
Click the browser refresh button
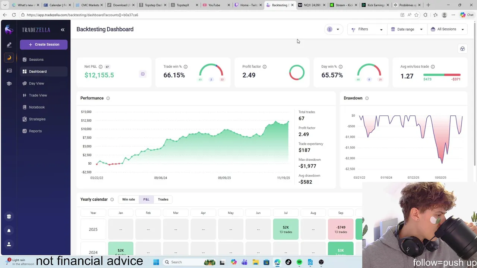(14, 15)
